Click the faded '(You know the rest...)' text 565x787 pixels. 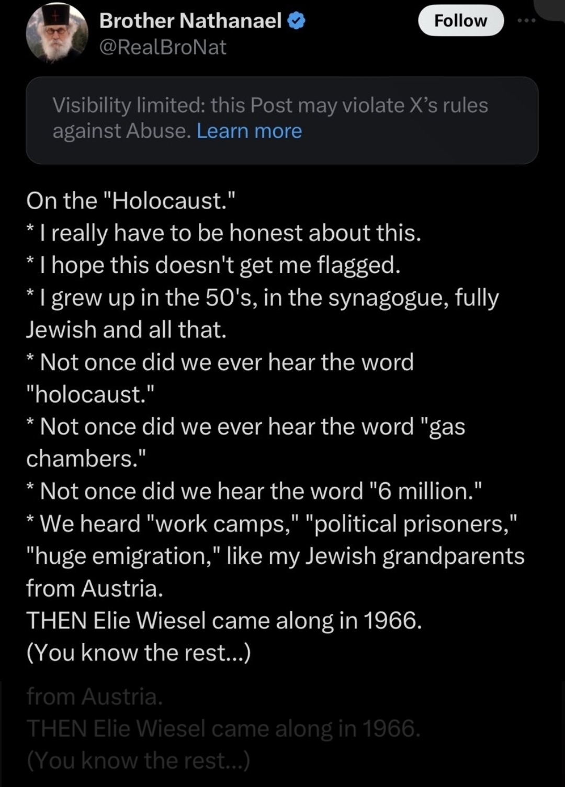(139, 761)
